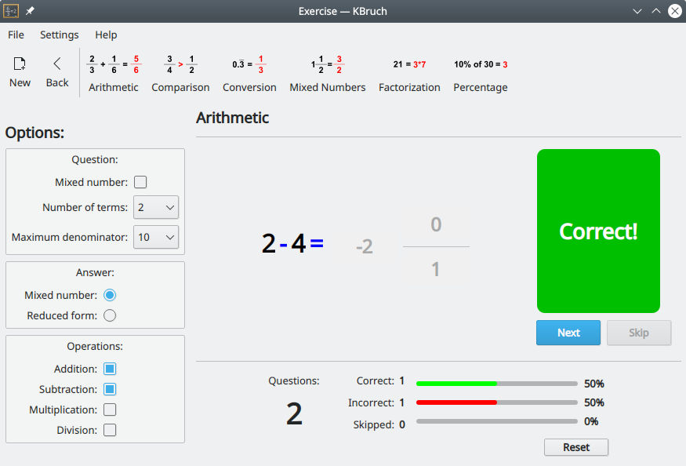The width and height of the screenshot is (686, 466).
Task: Launch the Factorization exercise
Action: 409,64
